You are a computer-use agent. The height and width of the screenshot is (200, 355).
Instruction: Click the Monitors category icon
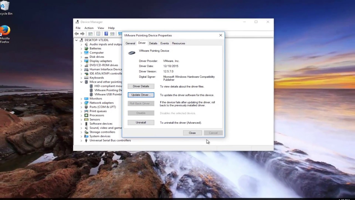[86, 99]
